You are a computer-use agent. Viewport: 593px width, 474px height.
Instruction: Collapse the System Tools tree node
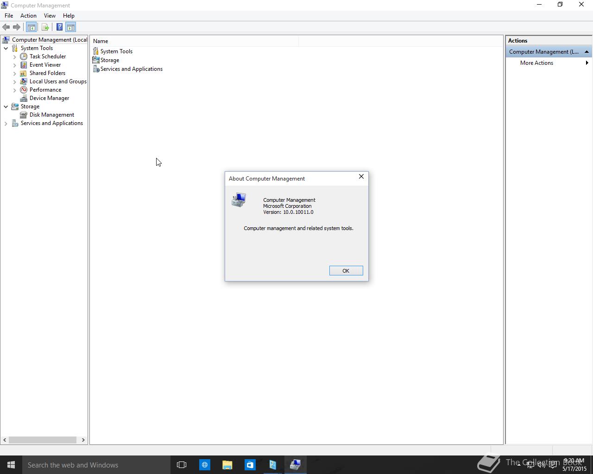(x=6, y=48)
